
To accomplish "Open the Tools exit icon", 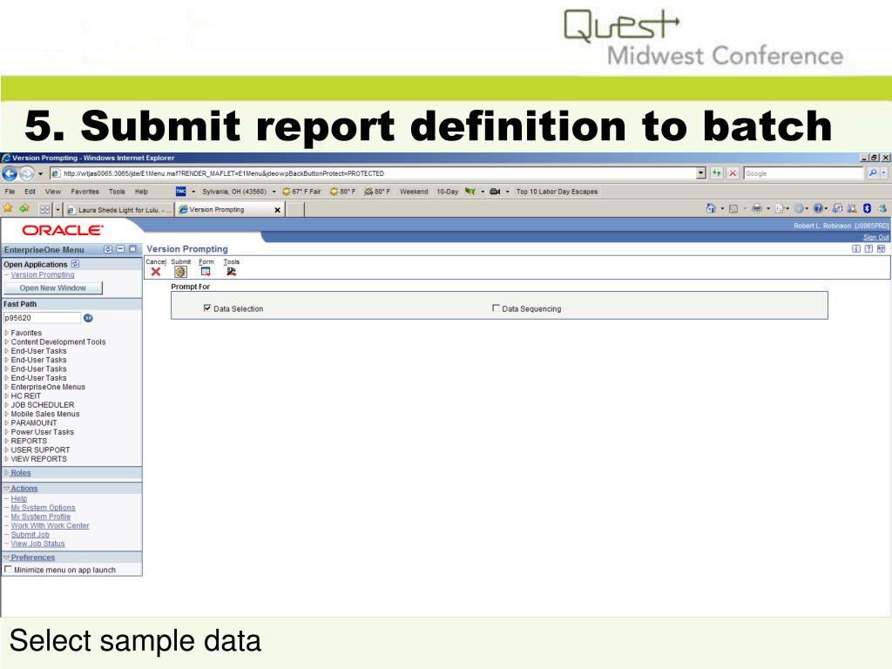I will [x=231, y=272].
